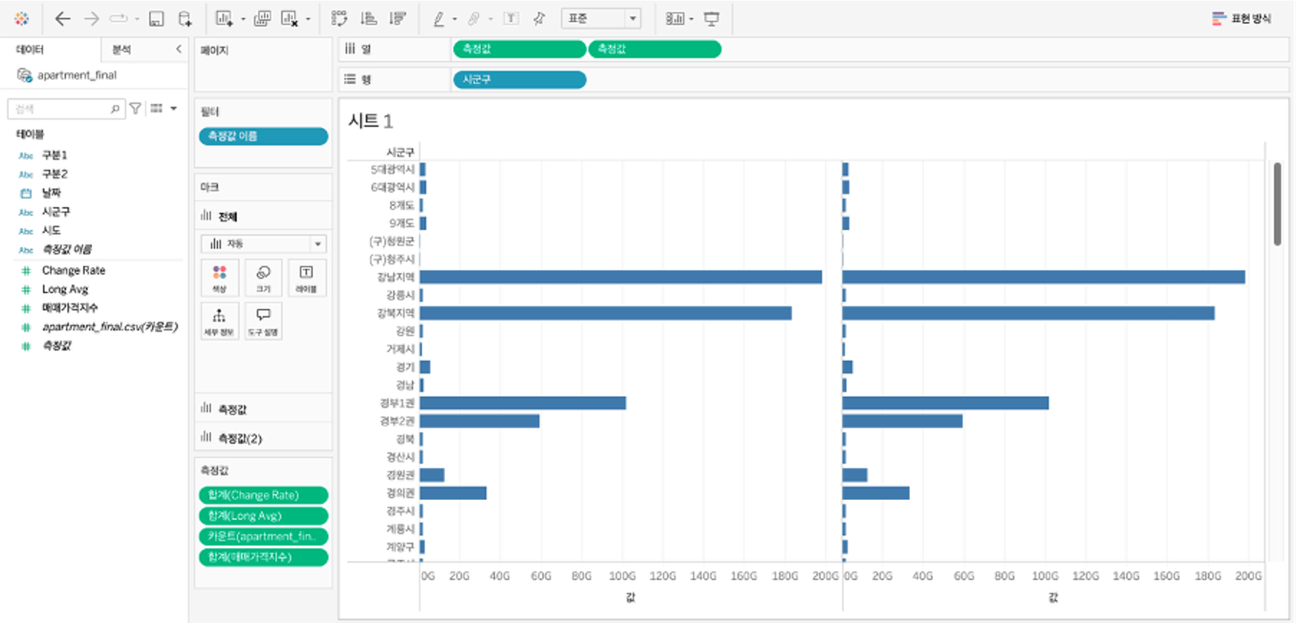This screenshot has height=623, width=1297.
Task: Click the highlight pen toolbar icon
Action: [439, 19]
